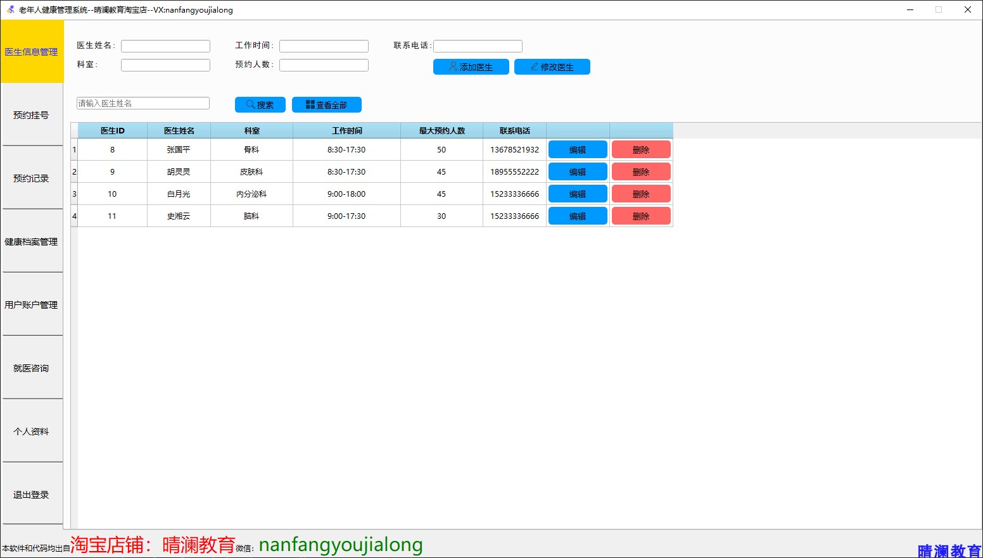Click the 皮肤科 department cell
This screenshot has width=983, height=558.
pos(252,172)
